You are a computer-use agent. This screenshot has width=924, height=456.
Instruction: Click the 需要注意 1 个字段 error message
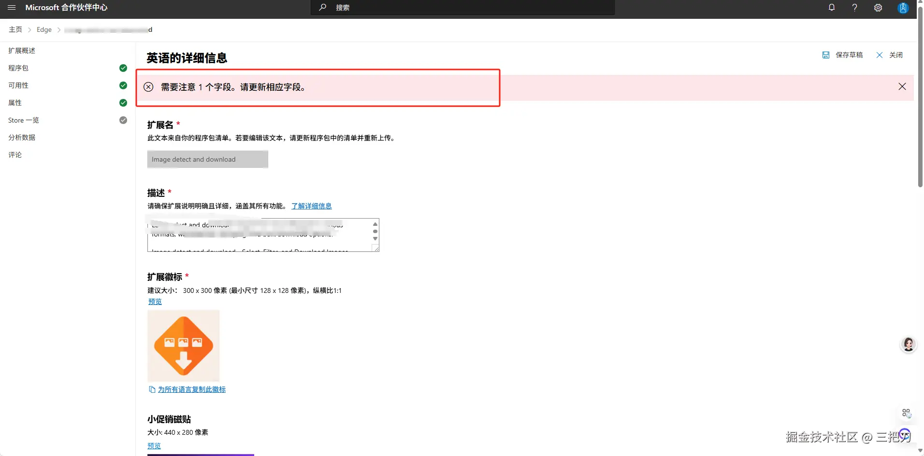233,87
